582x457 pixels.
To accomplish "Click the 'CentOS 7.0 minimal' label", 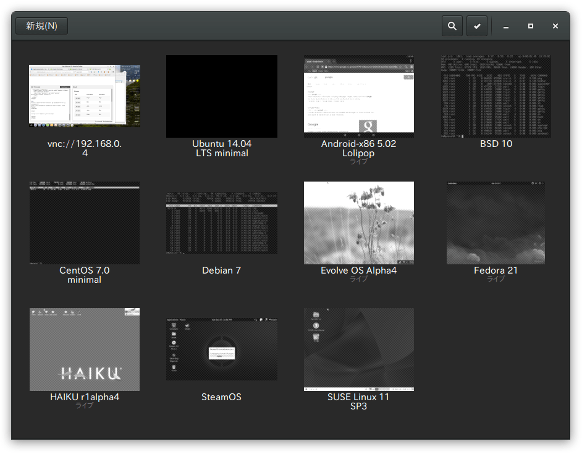I will pos(85,275).
